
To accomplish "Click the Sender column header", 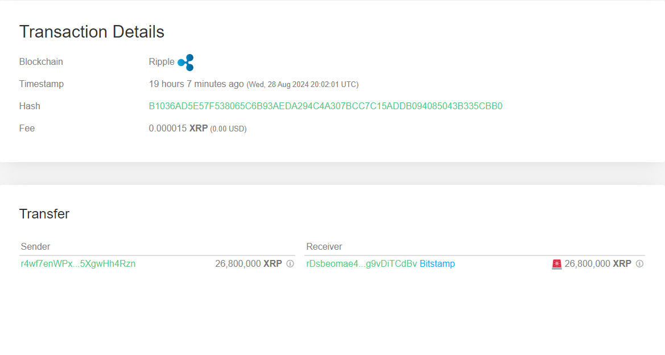I will tap(35, 247).
